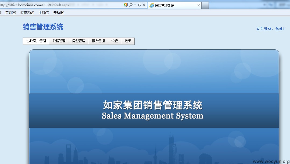
Task: Click the security shield icon in address bar
Action: pos(126,5)
